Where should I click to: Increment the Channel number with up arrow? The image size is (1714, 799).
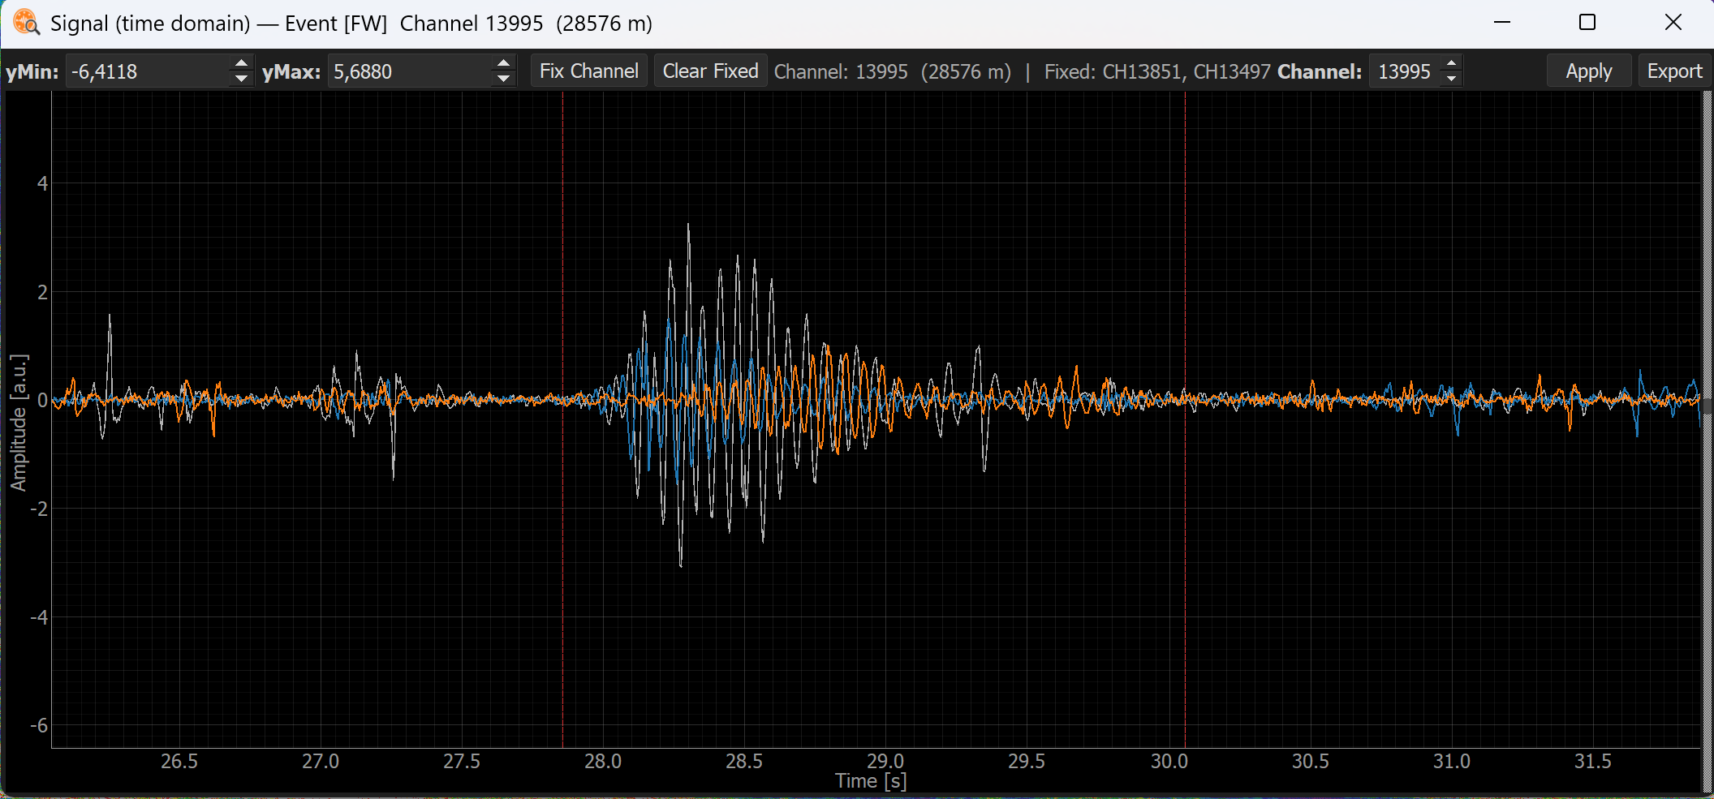[1451, 63]
